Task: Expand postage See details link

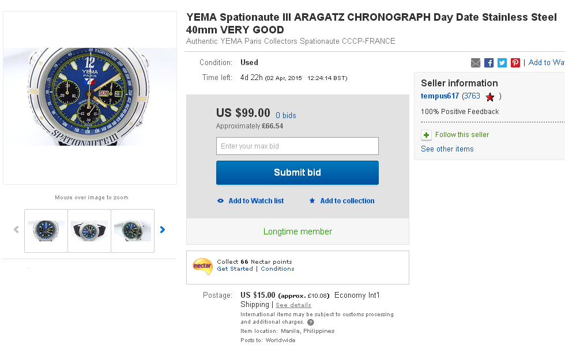Action: (293, 305)
